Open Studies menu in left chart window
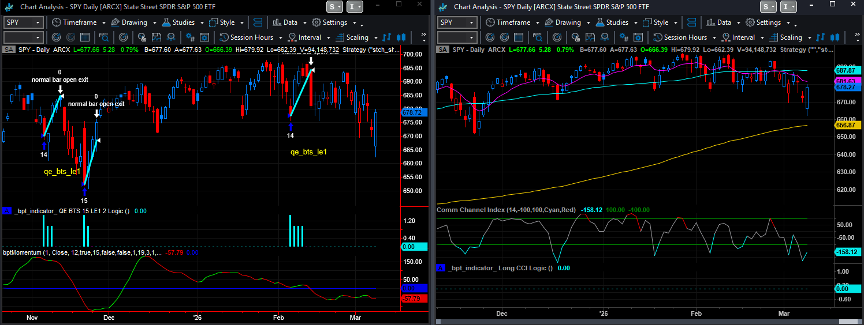This screenshot has height=325, width=864. tap(182, 22)
